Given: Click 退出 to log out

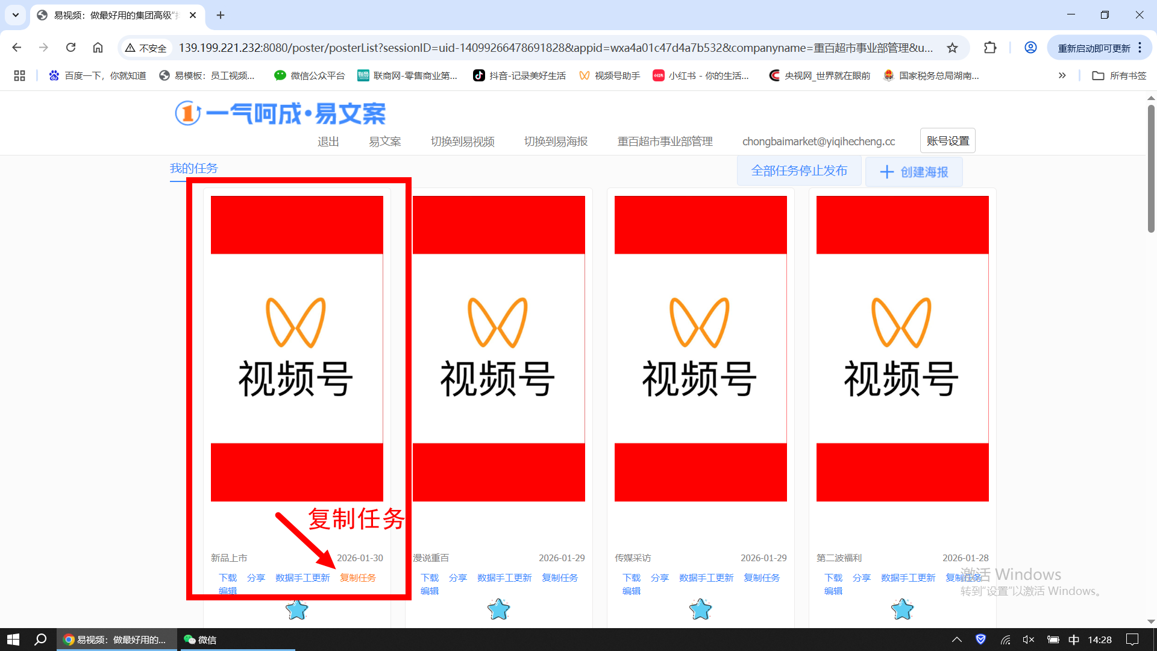Looking at the screenshot, I should [328, 141].
